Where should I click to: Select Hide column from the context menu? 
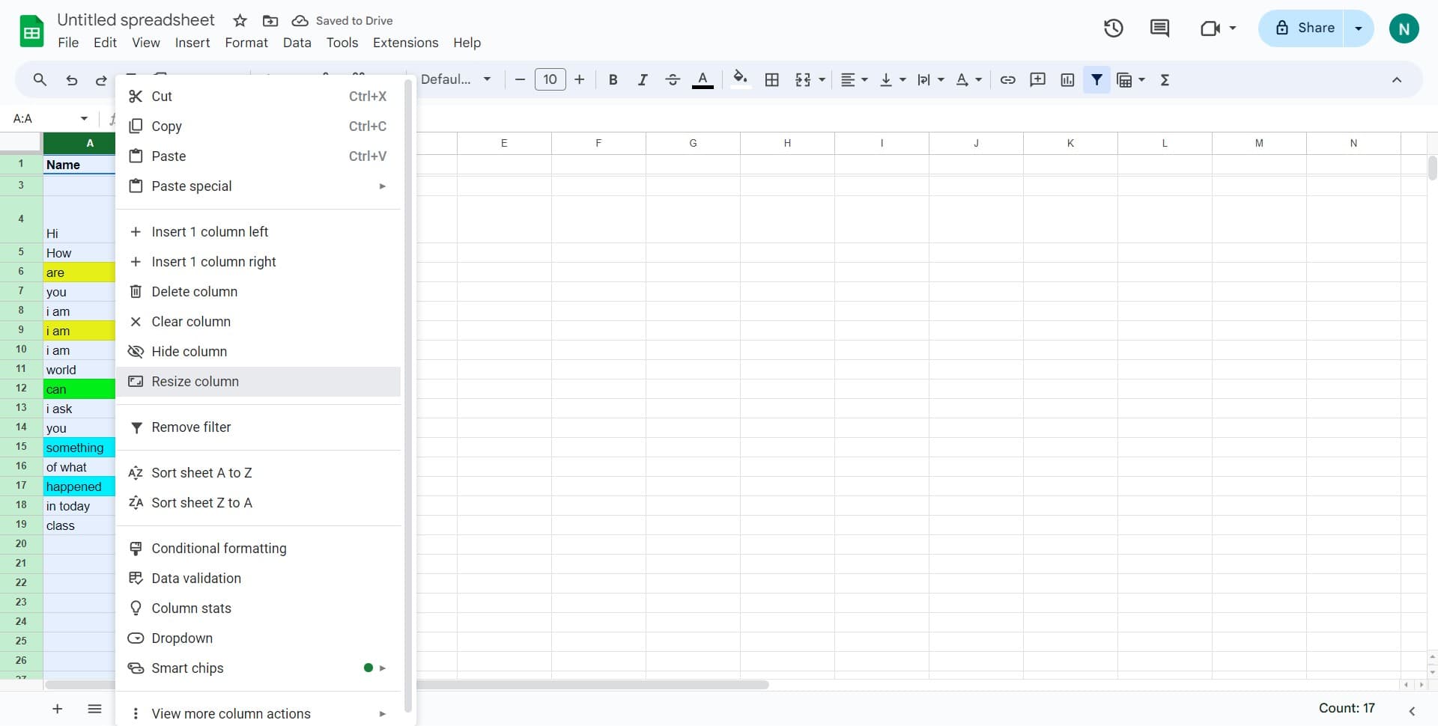tap(189, 351)
